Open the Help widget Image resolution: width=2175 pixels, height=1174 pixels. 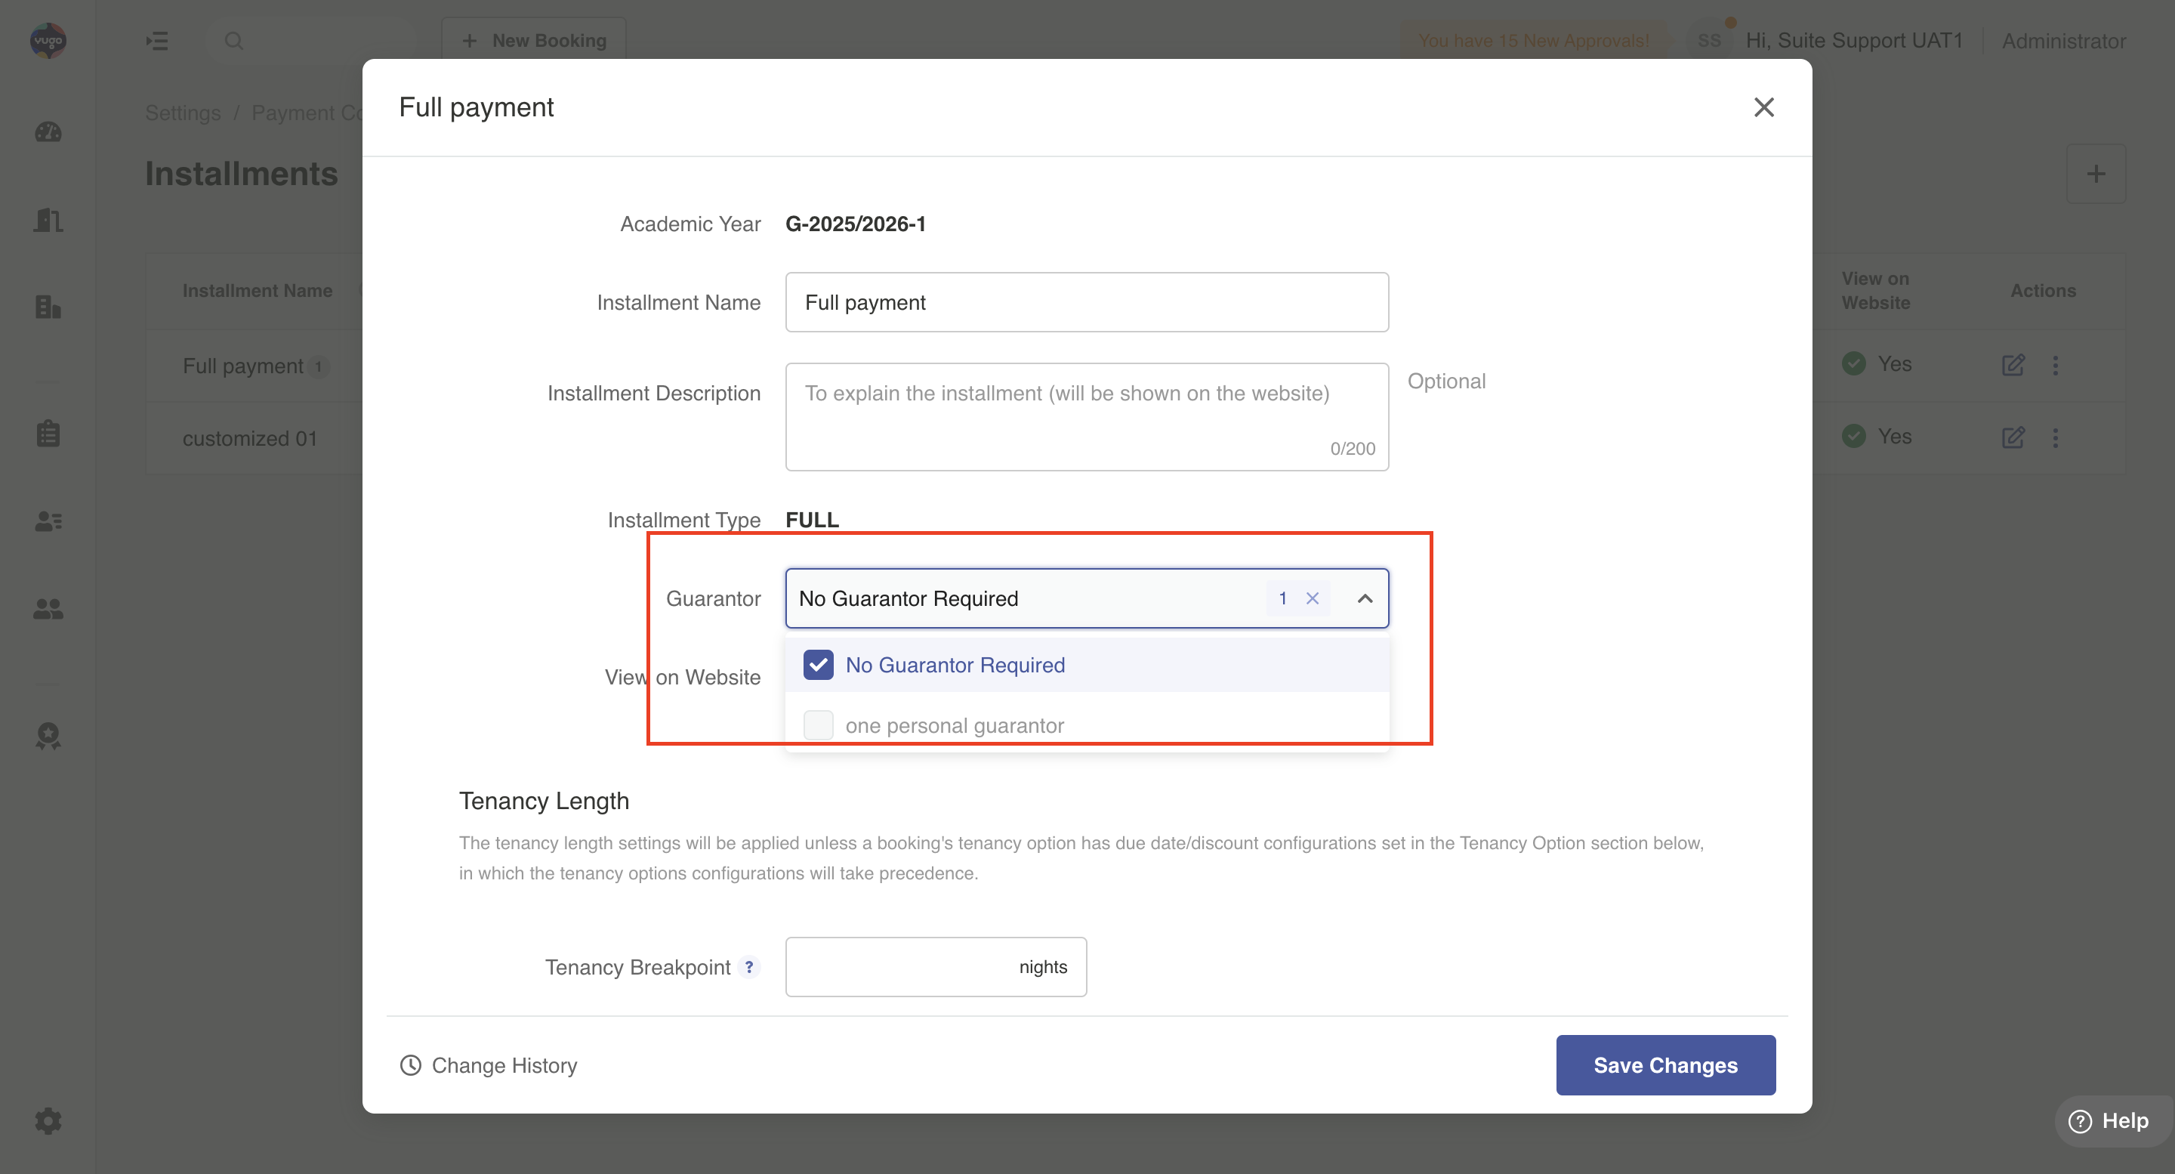point(2109,1121)
